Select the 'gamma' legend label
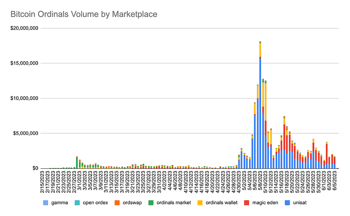 point(60,203)
